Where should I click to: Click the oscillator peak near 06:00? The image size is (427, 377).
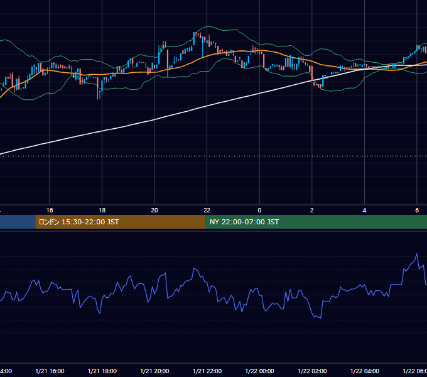point(417,254)
